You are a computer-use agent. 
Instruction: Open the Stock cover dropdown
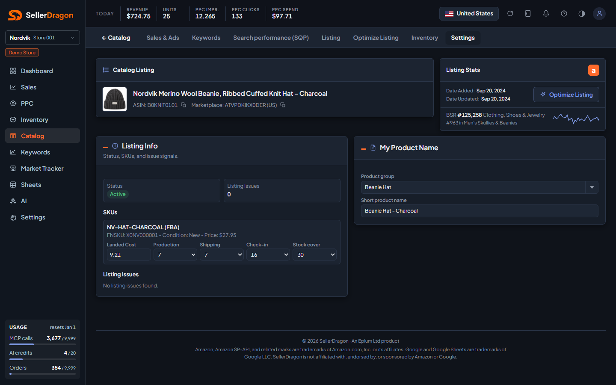click(x=314, y=255)
